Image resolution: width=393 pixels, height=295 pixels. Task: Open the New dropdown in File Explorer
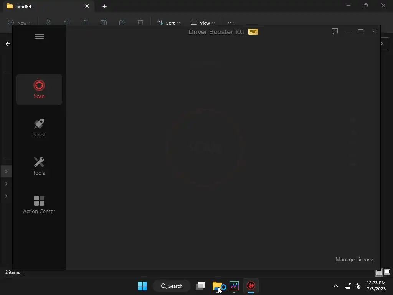[x=20, y=23]
